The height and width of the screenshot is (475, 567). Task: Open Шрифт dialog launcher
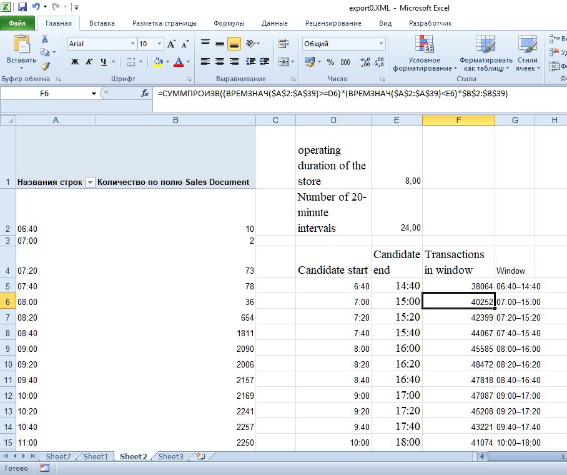point(189,79)
